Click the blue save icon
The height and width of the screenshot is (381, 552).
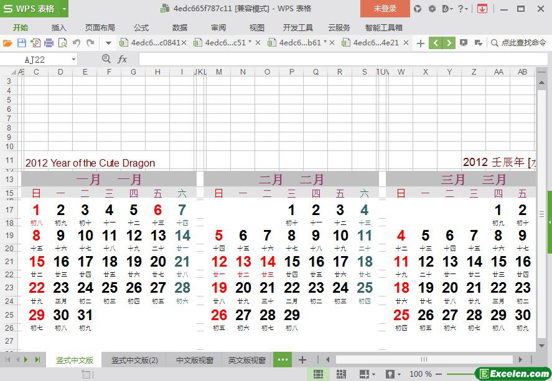pos(22,43)
